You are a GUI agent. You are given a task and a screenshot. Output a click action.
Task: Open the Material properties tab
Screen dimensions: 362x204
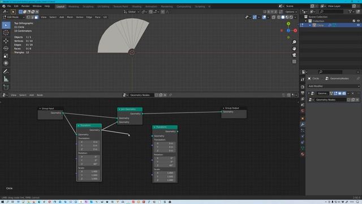tap(303, 154)
